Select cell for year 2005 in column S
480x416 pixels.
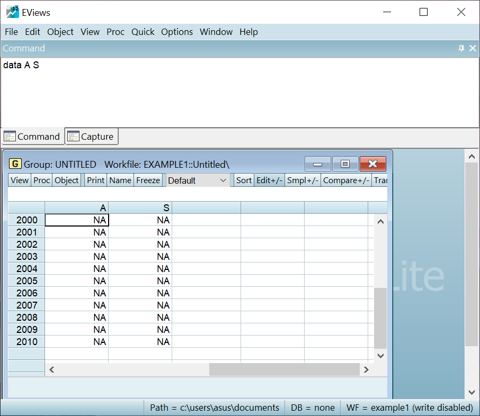140,281
